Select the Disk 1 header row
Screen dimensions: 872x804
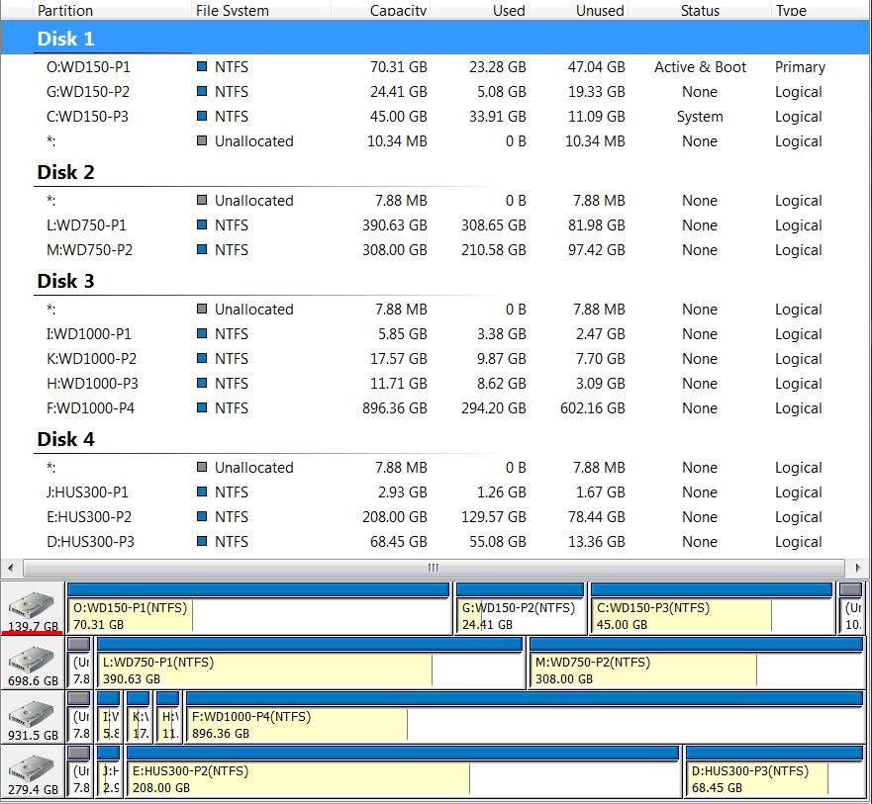tap(435, 39)
